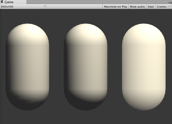Toggle Gizmos in Game view
Viewport: 172px width, 124px height.
(162, 7)
